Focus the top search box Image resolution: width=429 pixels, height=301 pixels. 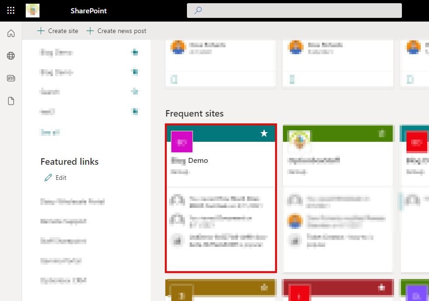tap(294, 11)
